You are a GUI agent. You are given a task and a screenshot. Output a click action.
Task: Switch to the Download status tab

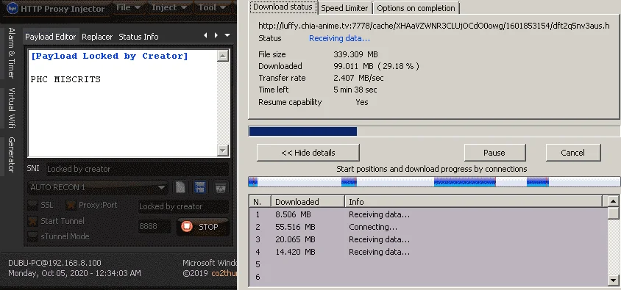click(283, 7)
